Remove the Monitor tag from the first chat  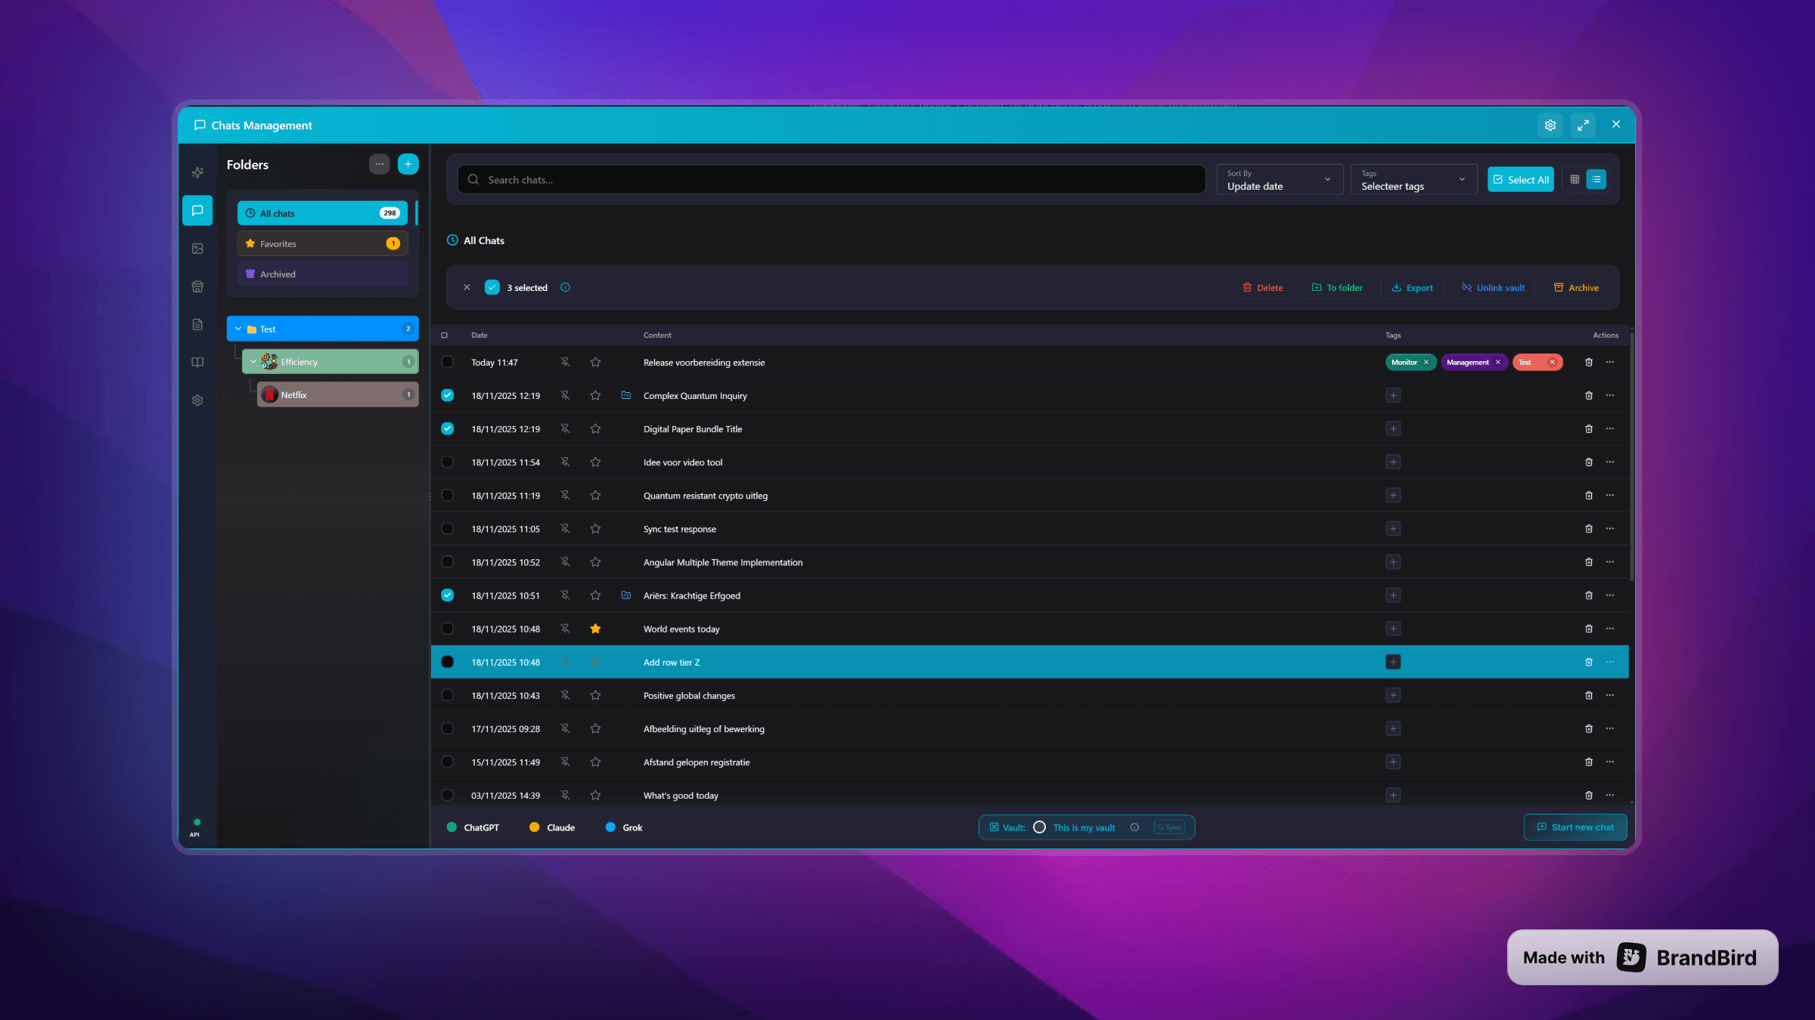pyautogui.click(x=1426, y=362)
